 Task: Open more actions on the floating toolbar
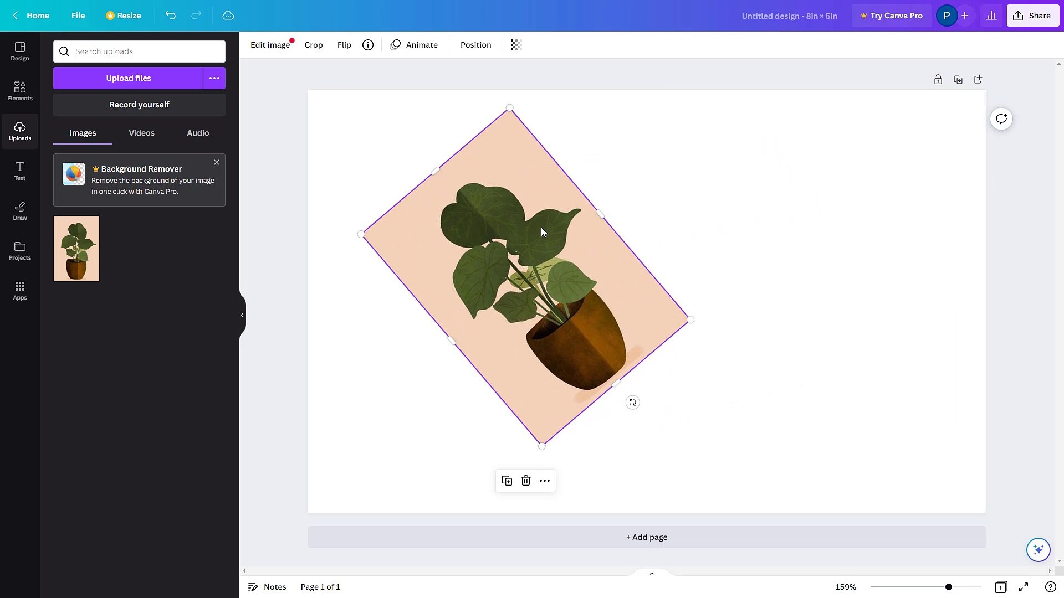coord(544,480)
